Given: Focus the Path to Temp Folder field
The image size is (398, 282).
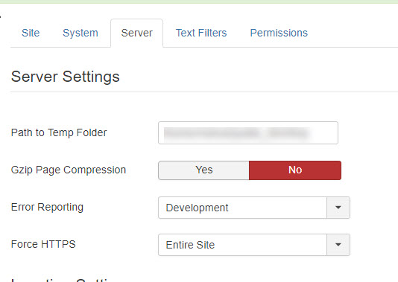Looking at the screenshot, I should pos(248,132).
